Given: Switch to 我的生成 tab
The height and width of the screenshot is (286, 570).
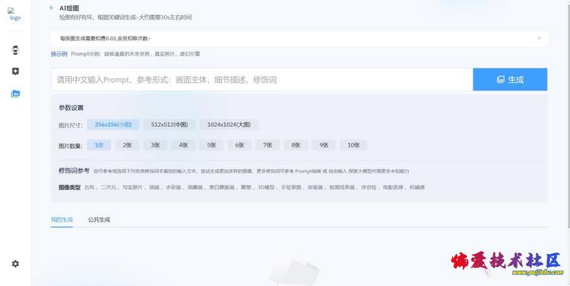Looking at the screenshot, I should tap(62, 219).
